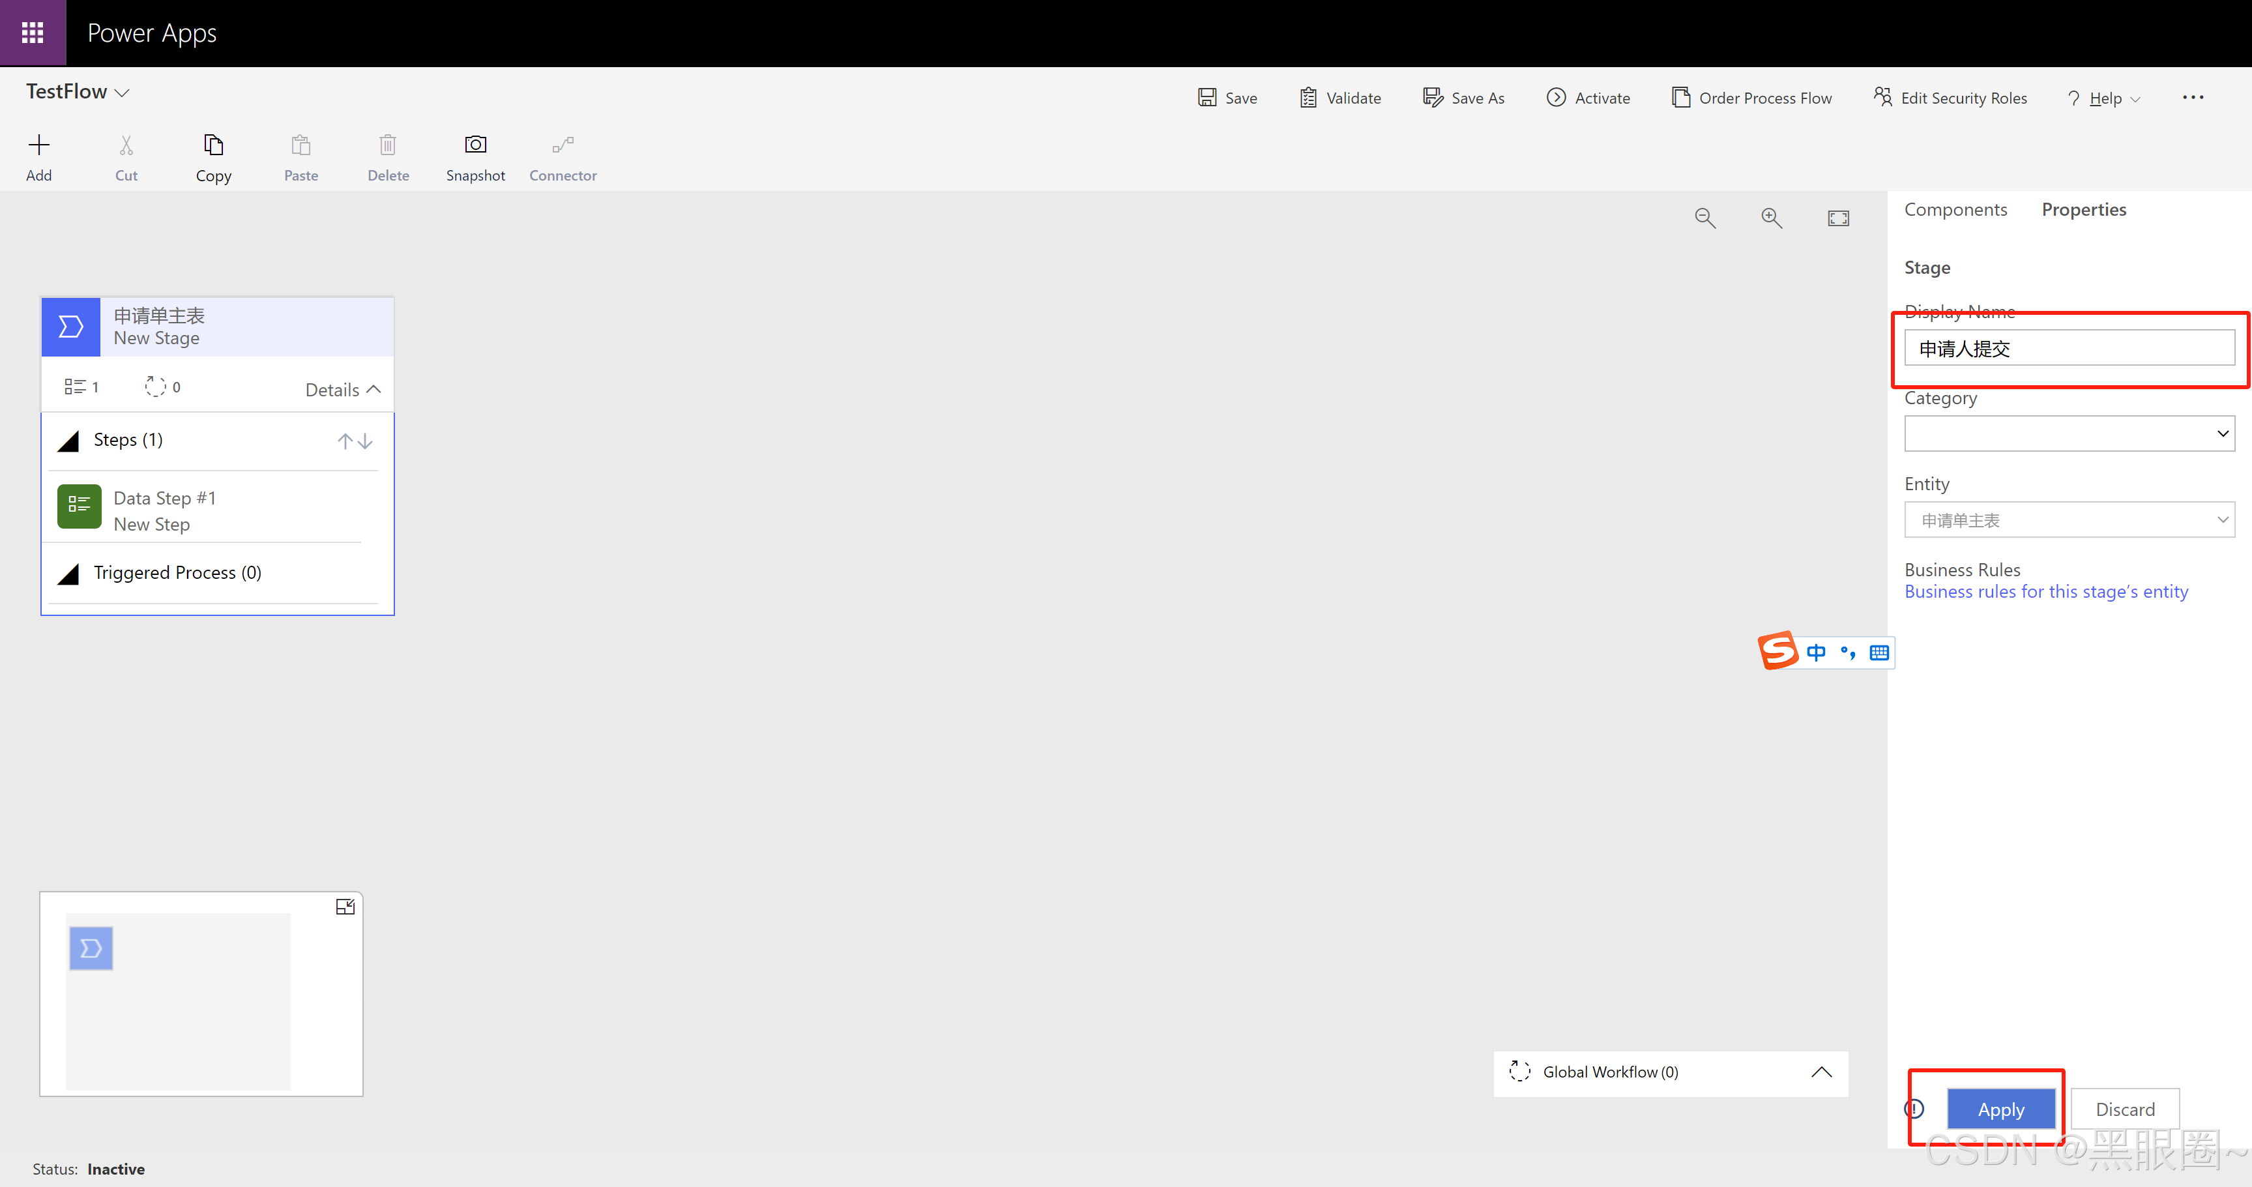Viewport: 2252px width, 1187px height.
Task: Zoom in the canvas
Action: coord(1771,218)
